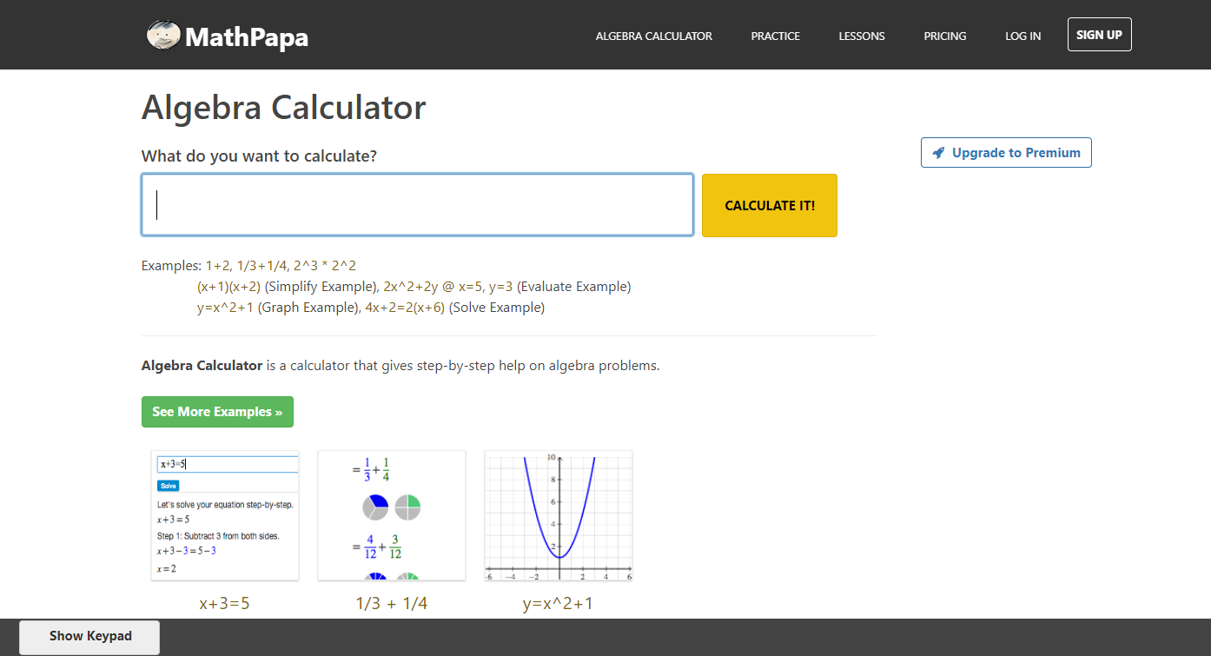Try the 1+2 example link
Viewport: 1211px width, 656px height.
(217, 265)
